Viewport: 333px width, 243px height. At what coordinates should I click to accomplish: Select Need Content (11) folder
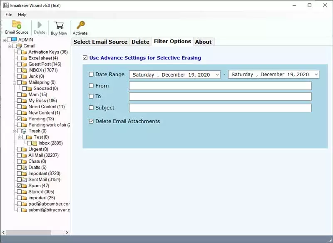pyautogui.click(x=47, y=107)
